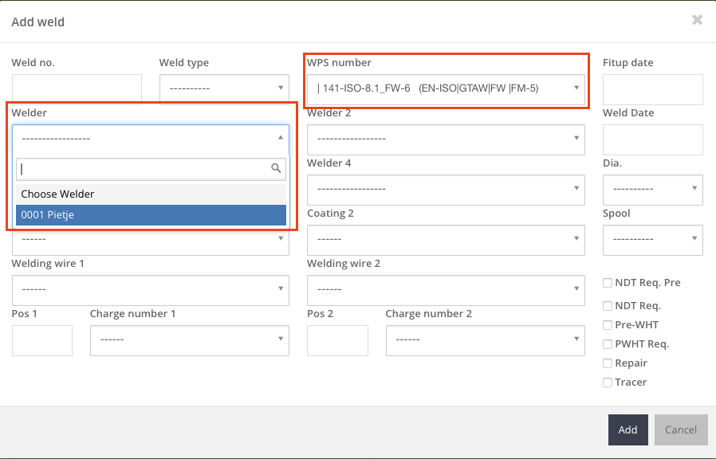Viewport: 716px width, 459px height.
Task: Expand the Dia. dropdown
Action: [652, 189]
